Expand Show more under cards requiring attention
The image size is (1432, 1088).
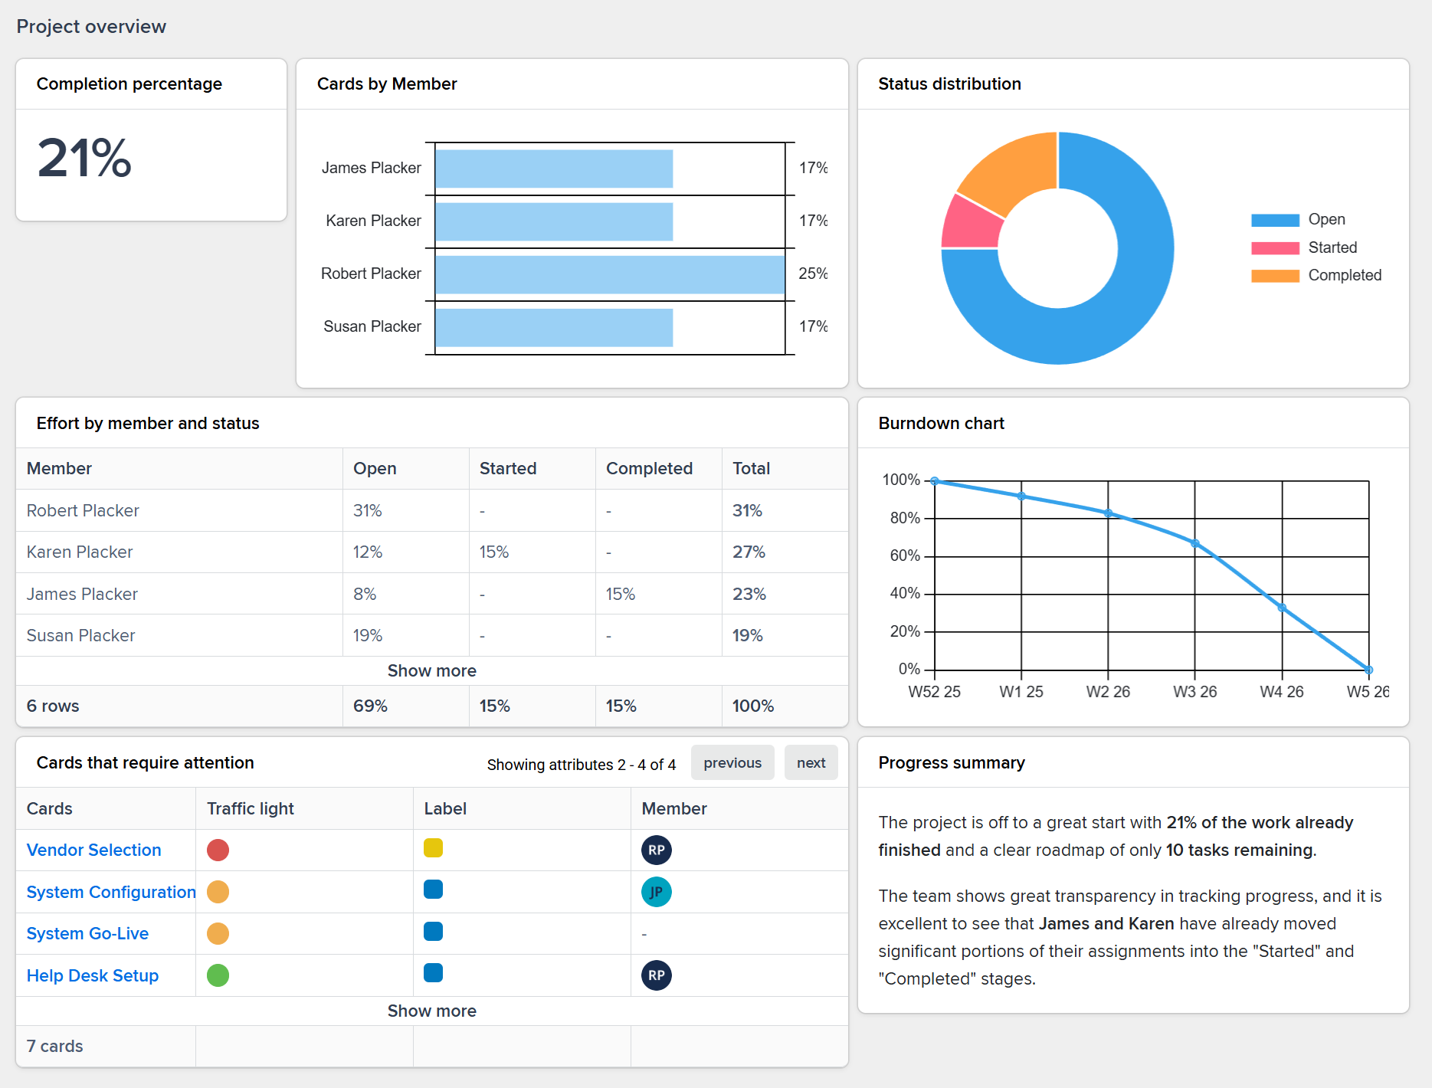coord(431,1011)
